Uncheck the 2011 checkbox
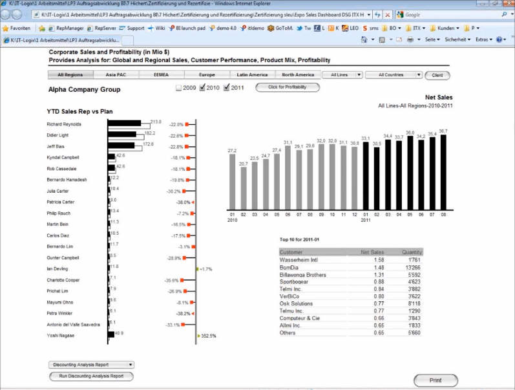Image resolution: width=515 pixels, height=390 pixels. click(x=226, y=87)
